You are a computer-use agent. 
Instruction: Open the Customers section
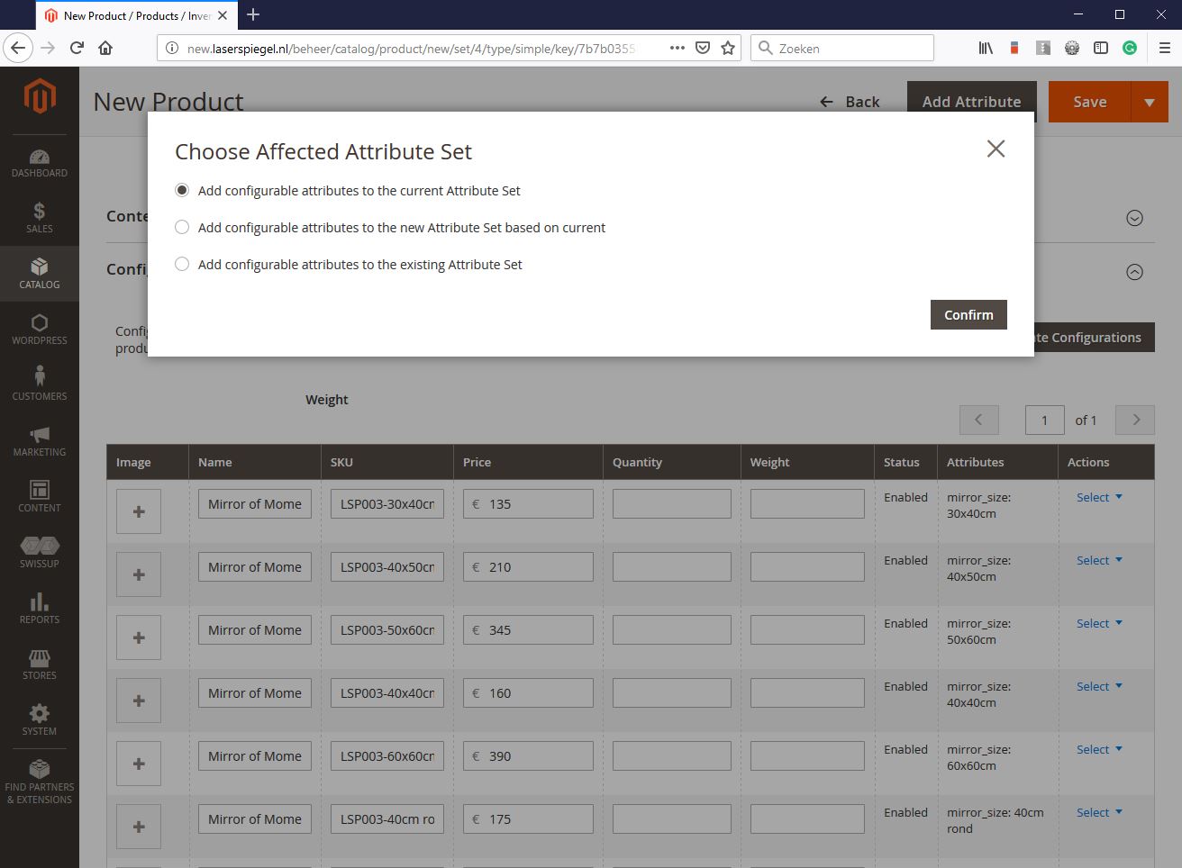coord(40,383)
